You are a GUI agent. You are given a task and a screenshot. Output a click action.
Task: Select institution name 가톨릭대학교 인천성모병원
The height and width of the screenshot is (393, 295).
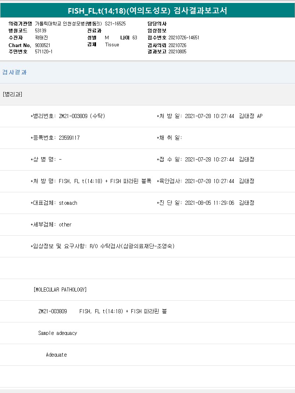click(61, 24)
